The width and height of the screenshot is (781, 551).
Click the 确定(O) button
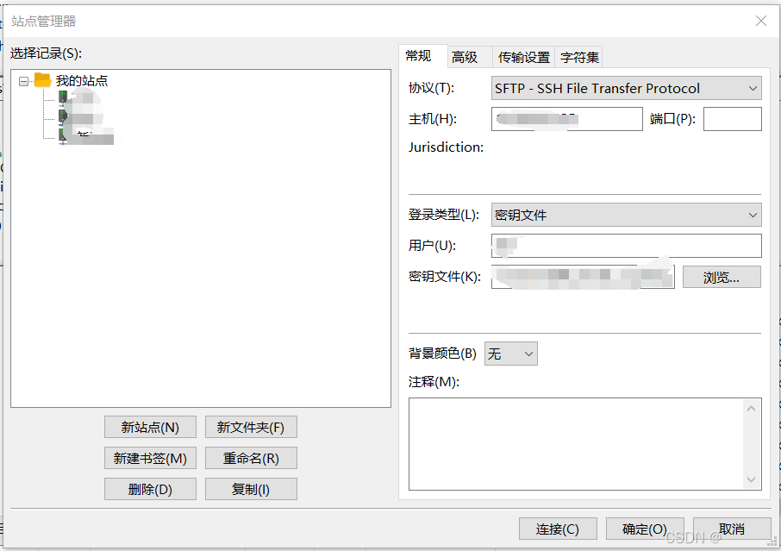[645, 529]
